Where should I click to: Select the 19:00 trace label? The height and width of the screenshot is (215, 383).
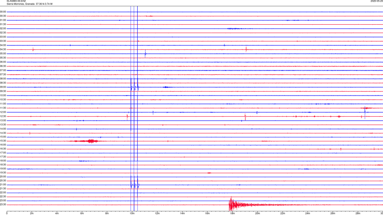[3, 168]
